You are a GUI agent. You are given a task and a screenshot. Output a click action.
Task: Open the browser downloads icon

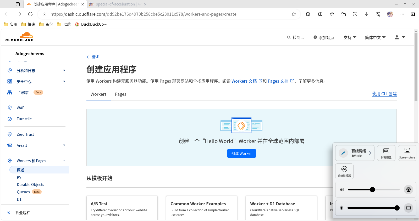(x=367, y=14)
